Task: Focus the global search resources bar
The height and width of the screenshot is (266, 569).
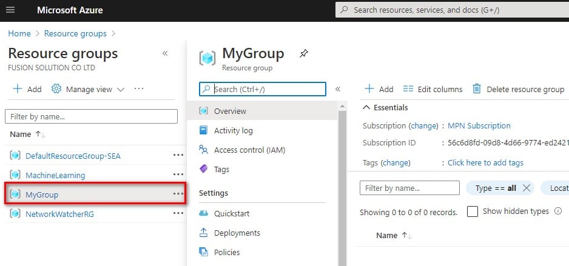Action: [452, 10]
